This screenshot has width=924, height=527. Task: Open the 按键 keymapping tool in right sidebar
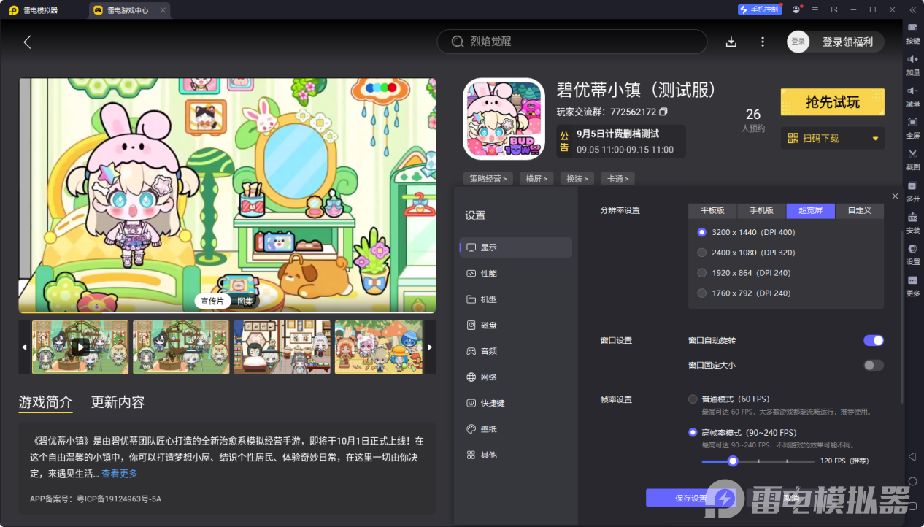tap(912, 34)
